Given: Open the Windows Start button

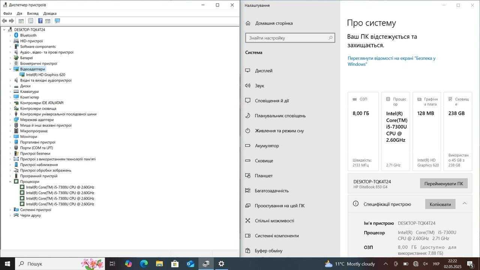Looking at the screenshot, I should (7, 264).
